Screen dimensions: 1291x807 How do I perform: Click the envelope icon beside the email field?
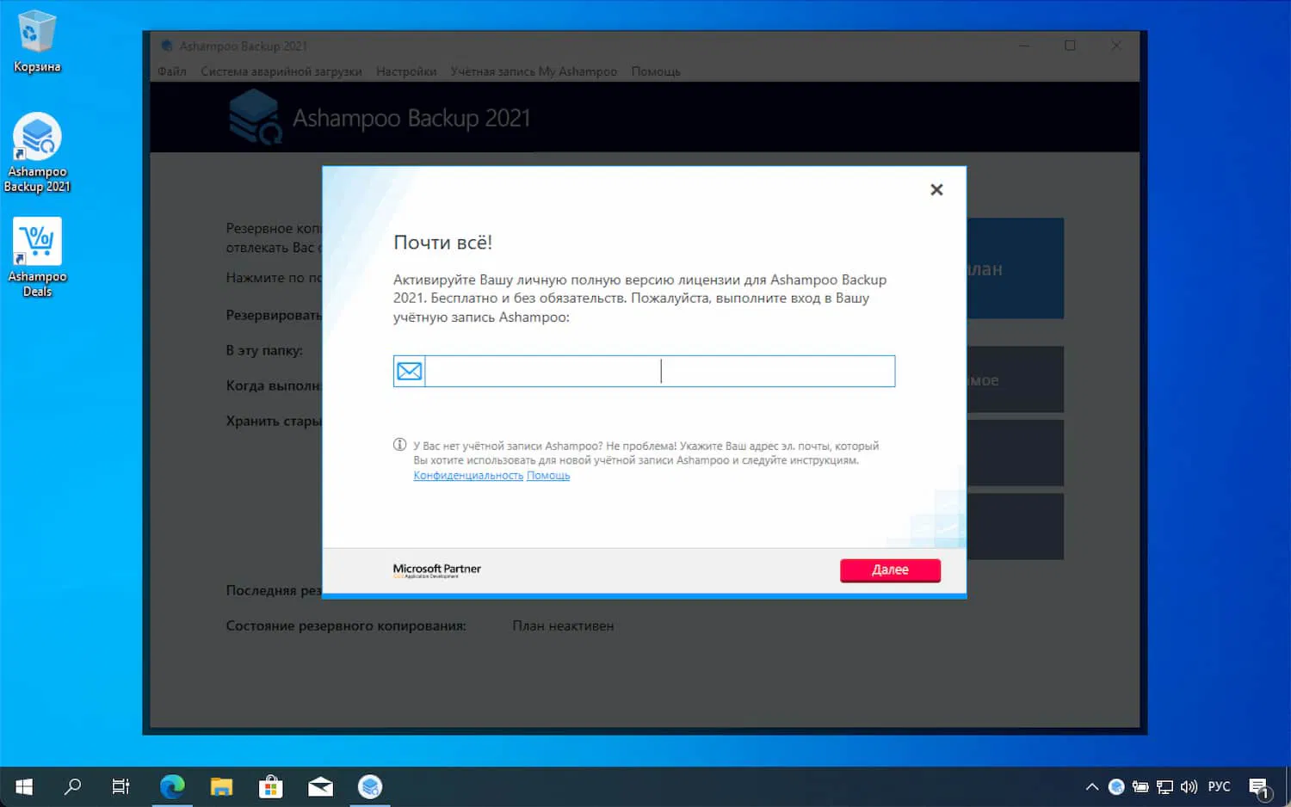click(x=410, y=371)
